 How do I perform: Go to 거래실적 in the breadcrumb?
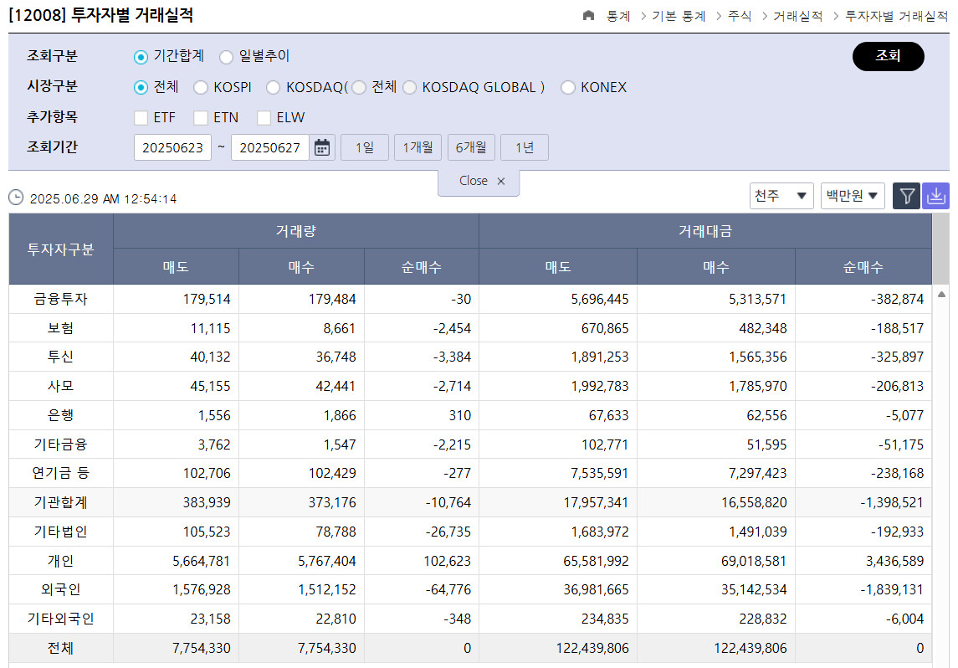797,16
